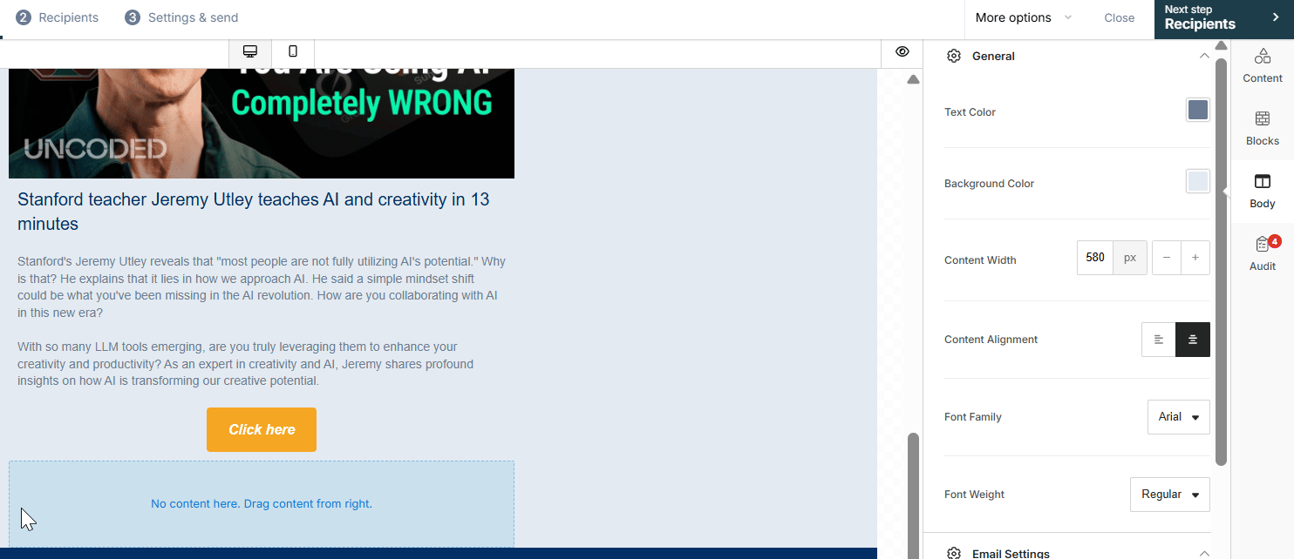
Task: Click the General section title
Action: coord(993,56)
